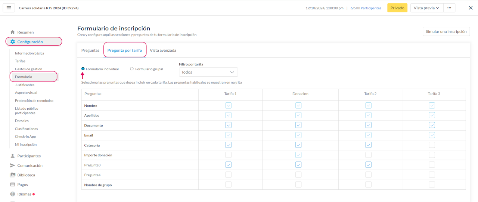
Task: Click the Participantes person icon
Action: point(13,156)
